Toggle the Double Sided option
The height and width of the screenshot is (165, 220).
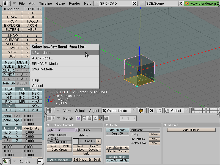tap(117, 157)
